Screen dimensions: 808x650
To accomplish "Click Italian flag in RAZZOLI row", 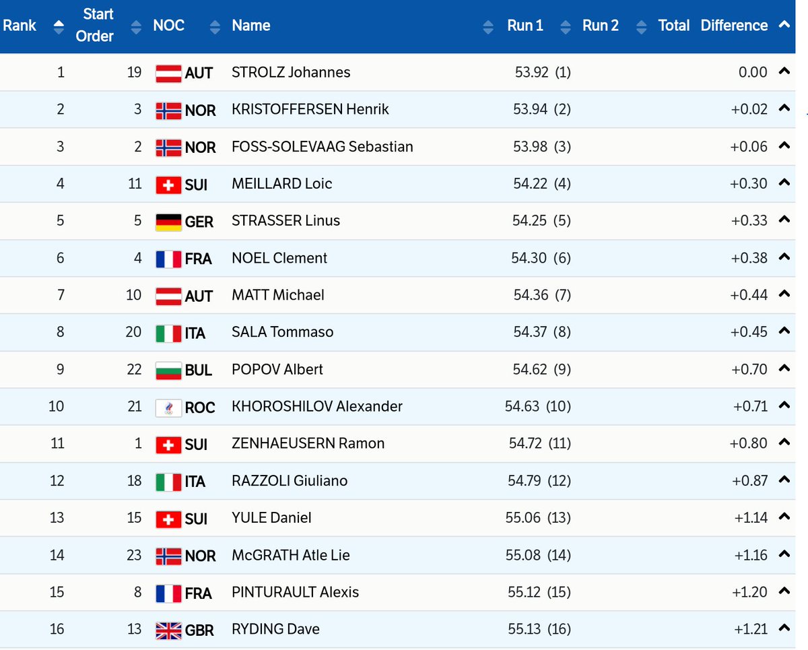I will coord(168,482).
